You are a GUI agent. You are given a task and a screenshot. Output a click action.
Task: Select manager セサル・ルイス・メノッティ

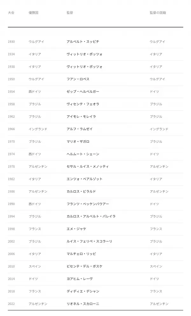coord(88,167)
